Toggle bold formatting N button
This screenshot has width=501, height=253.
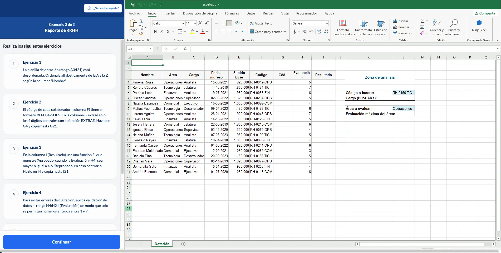pos(155,32)
